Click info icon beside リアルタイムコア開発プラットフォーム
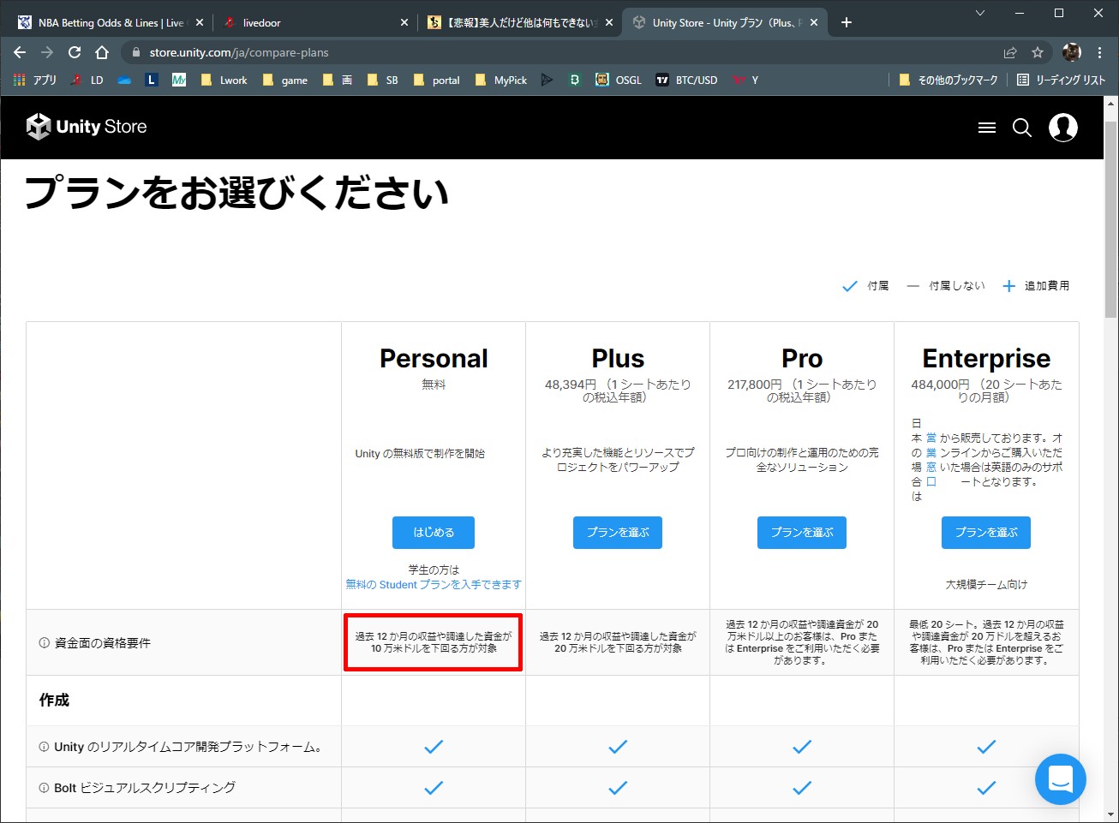 (x=44, y=747)
